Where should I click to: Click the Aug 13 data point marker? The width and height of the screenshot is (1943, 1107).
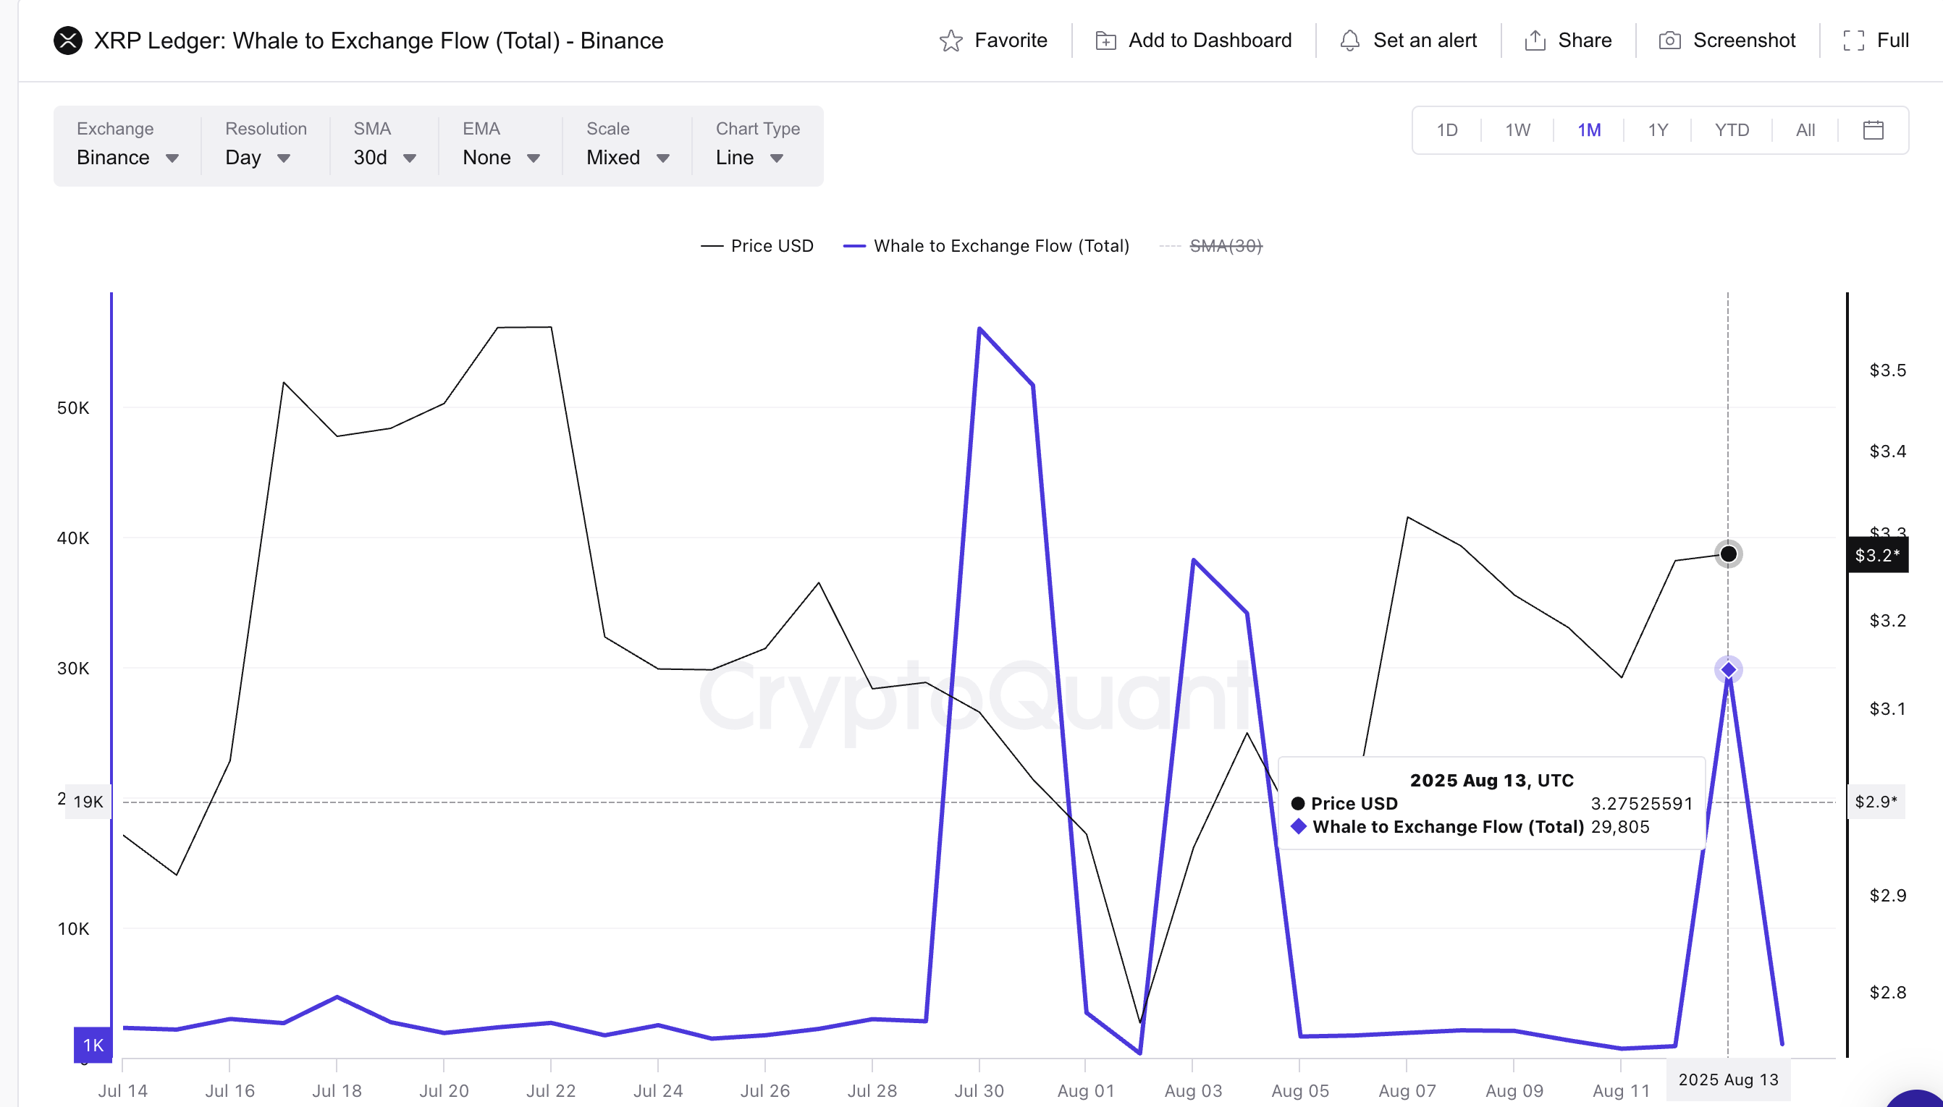tap(1729, 669)
